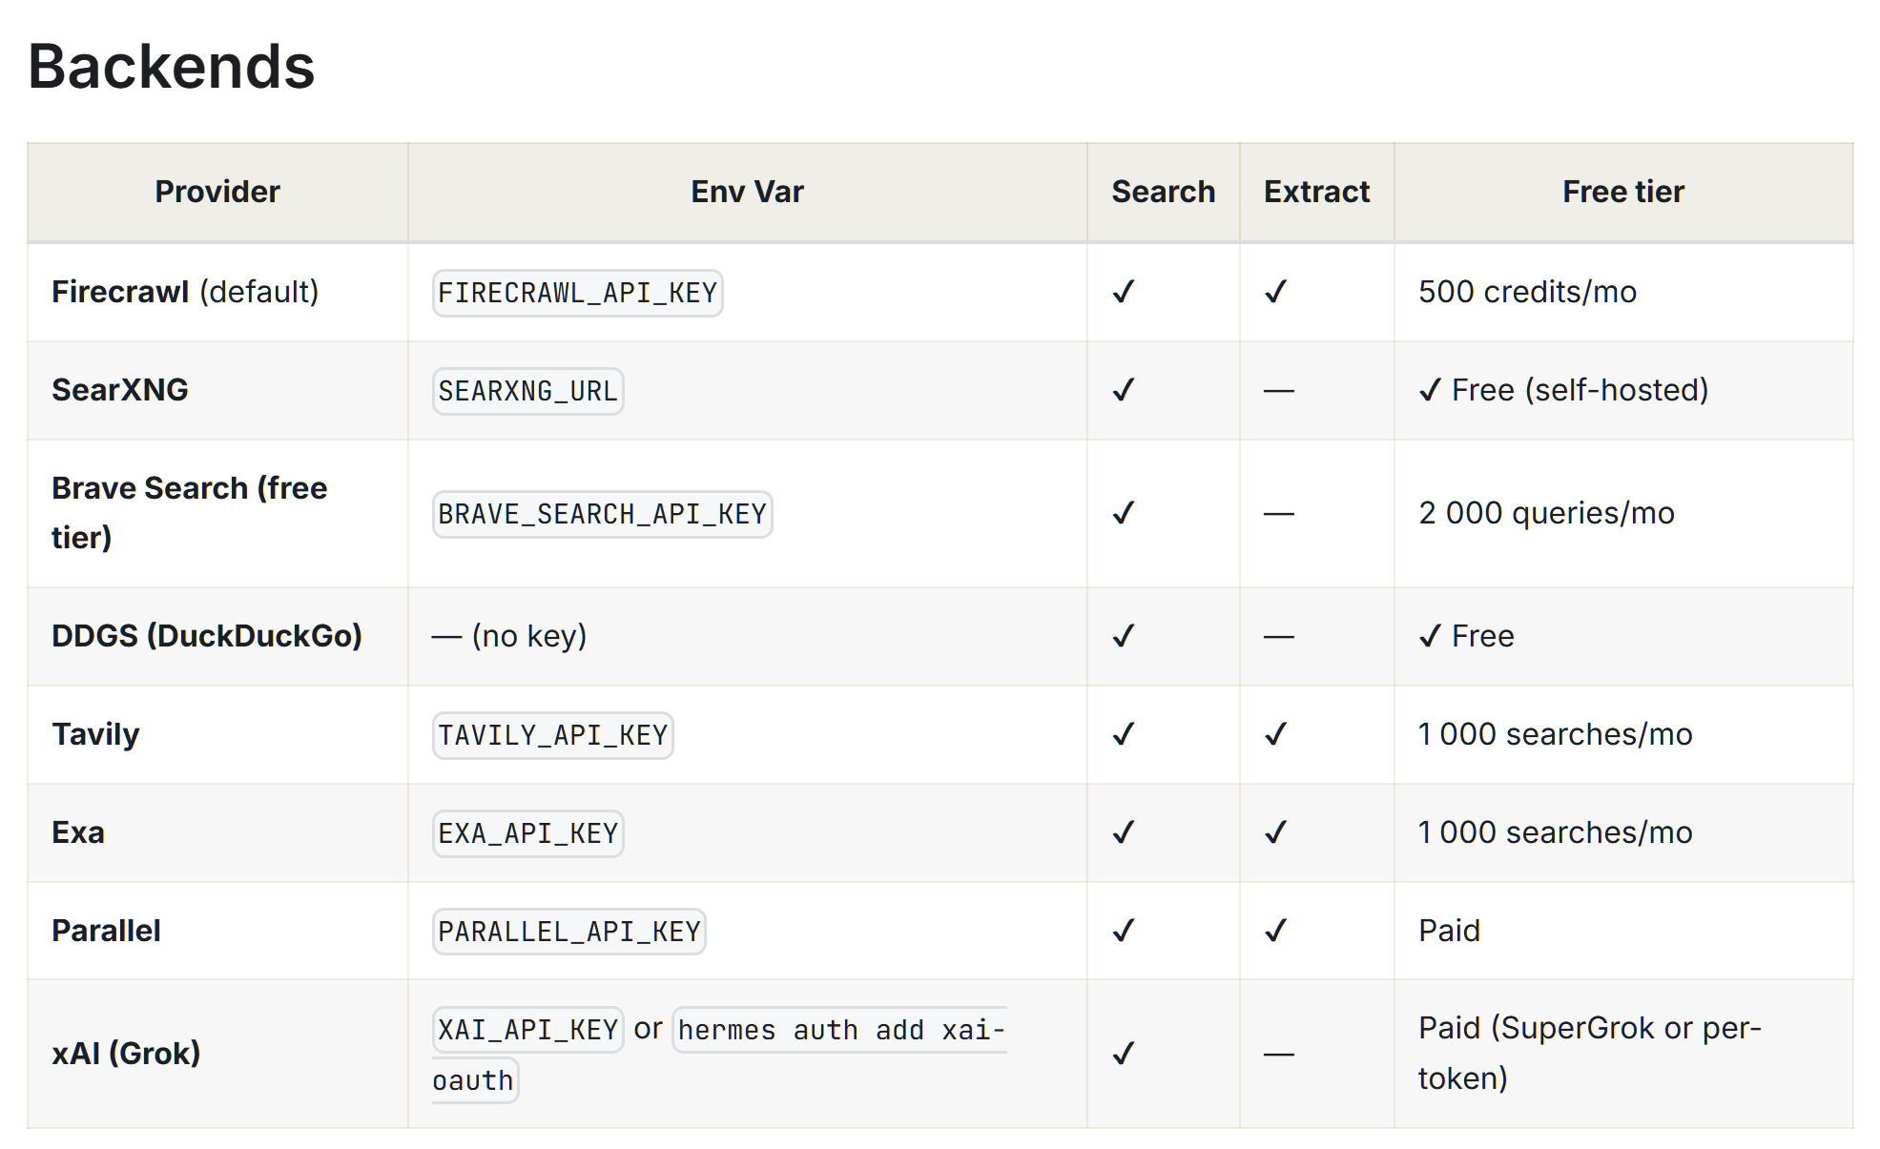This screenshot has width=1880, height=1149.
Task: Click the TAVILY_API_KEY code label
Action: pos(552,735)
